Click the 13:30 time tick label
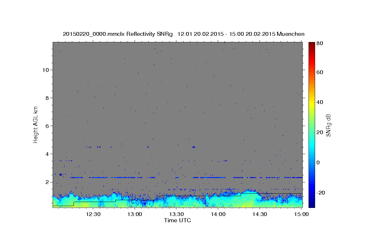 pos(176,214)
